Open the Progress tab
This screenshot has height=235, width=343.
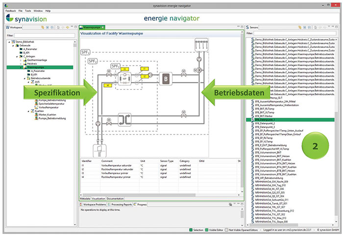click(140, 204)
